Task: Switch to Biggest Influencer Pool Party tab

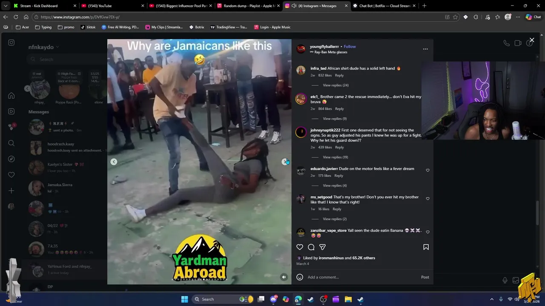Action: (181, 6)
